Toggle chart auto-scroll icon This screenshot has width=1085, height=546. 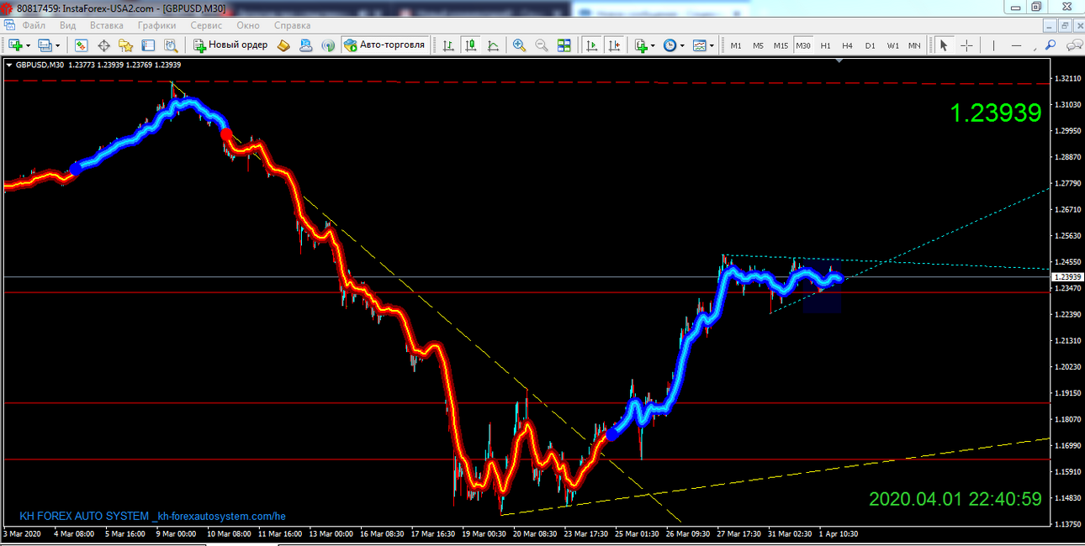coord(592,45)
